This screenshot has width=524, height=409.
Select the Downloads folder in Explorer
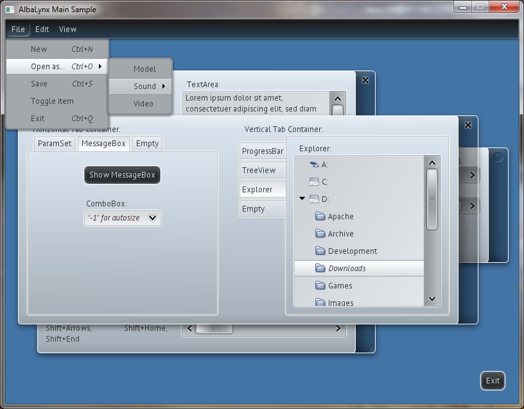coord(347,269)
